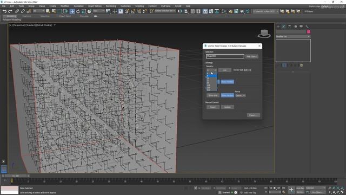Open the Scene Explorer from toolbar

192,11
